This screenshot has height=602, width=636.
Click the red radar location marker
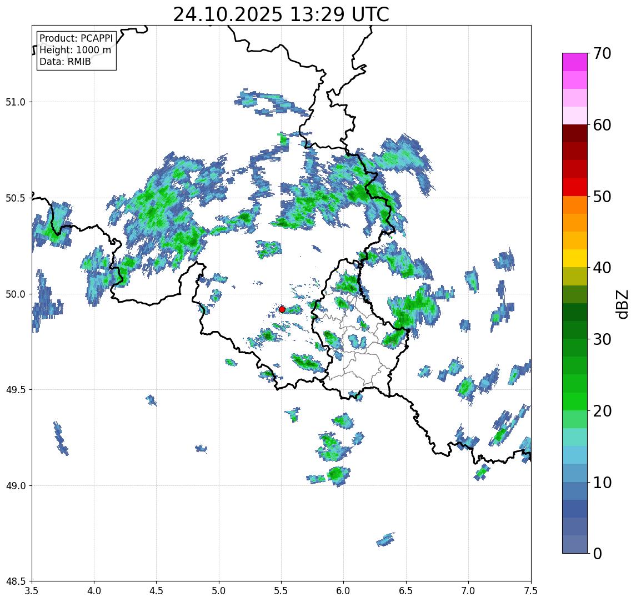tap(282, 309)
